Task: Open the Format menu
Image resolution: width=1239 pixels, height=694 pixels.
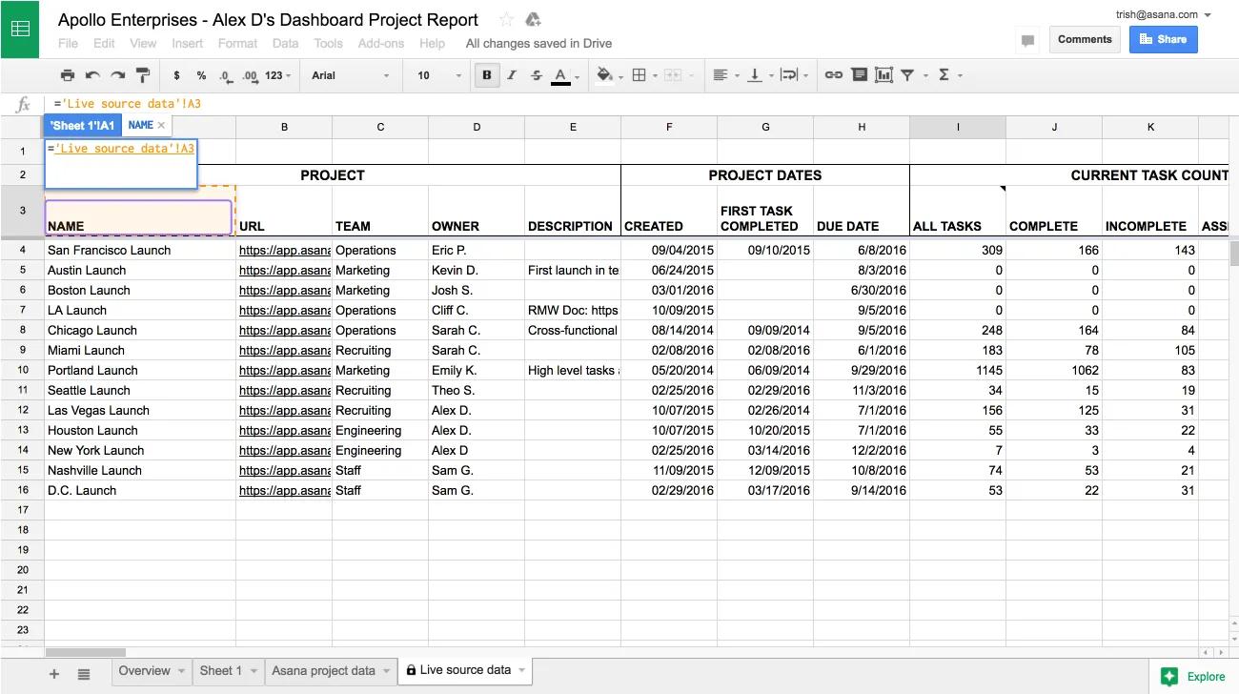Action: click(237, 43)
